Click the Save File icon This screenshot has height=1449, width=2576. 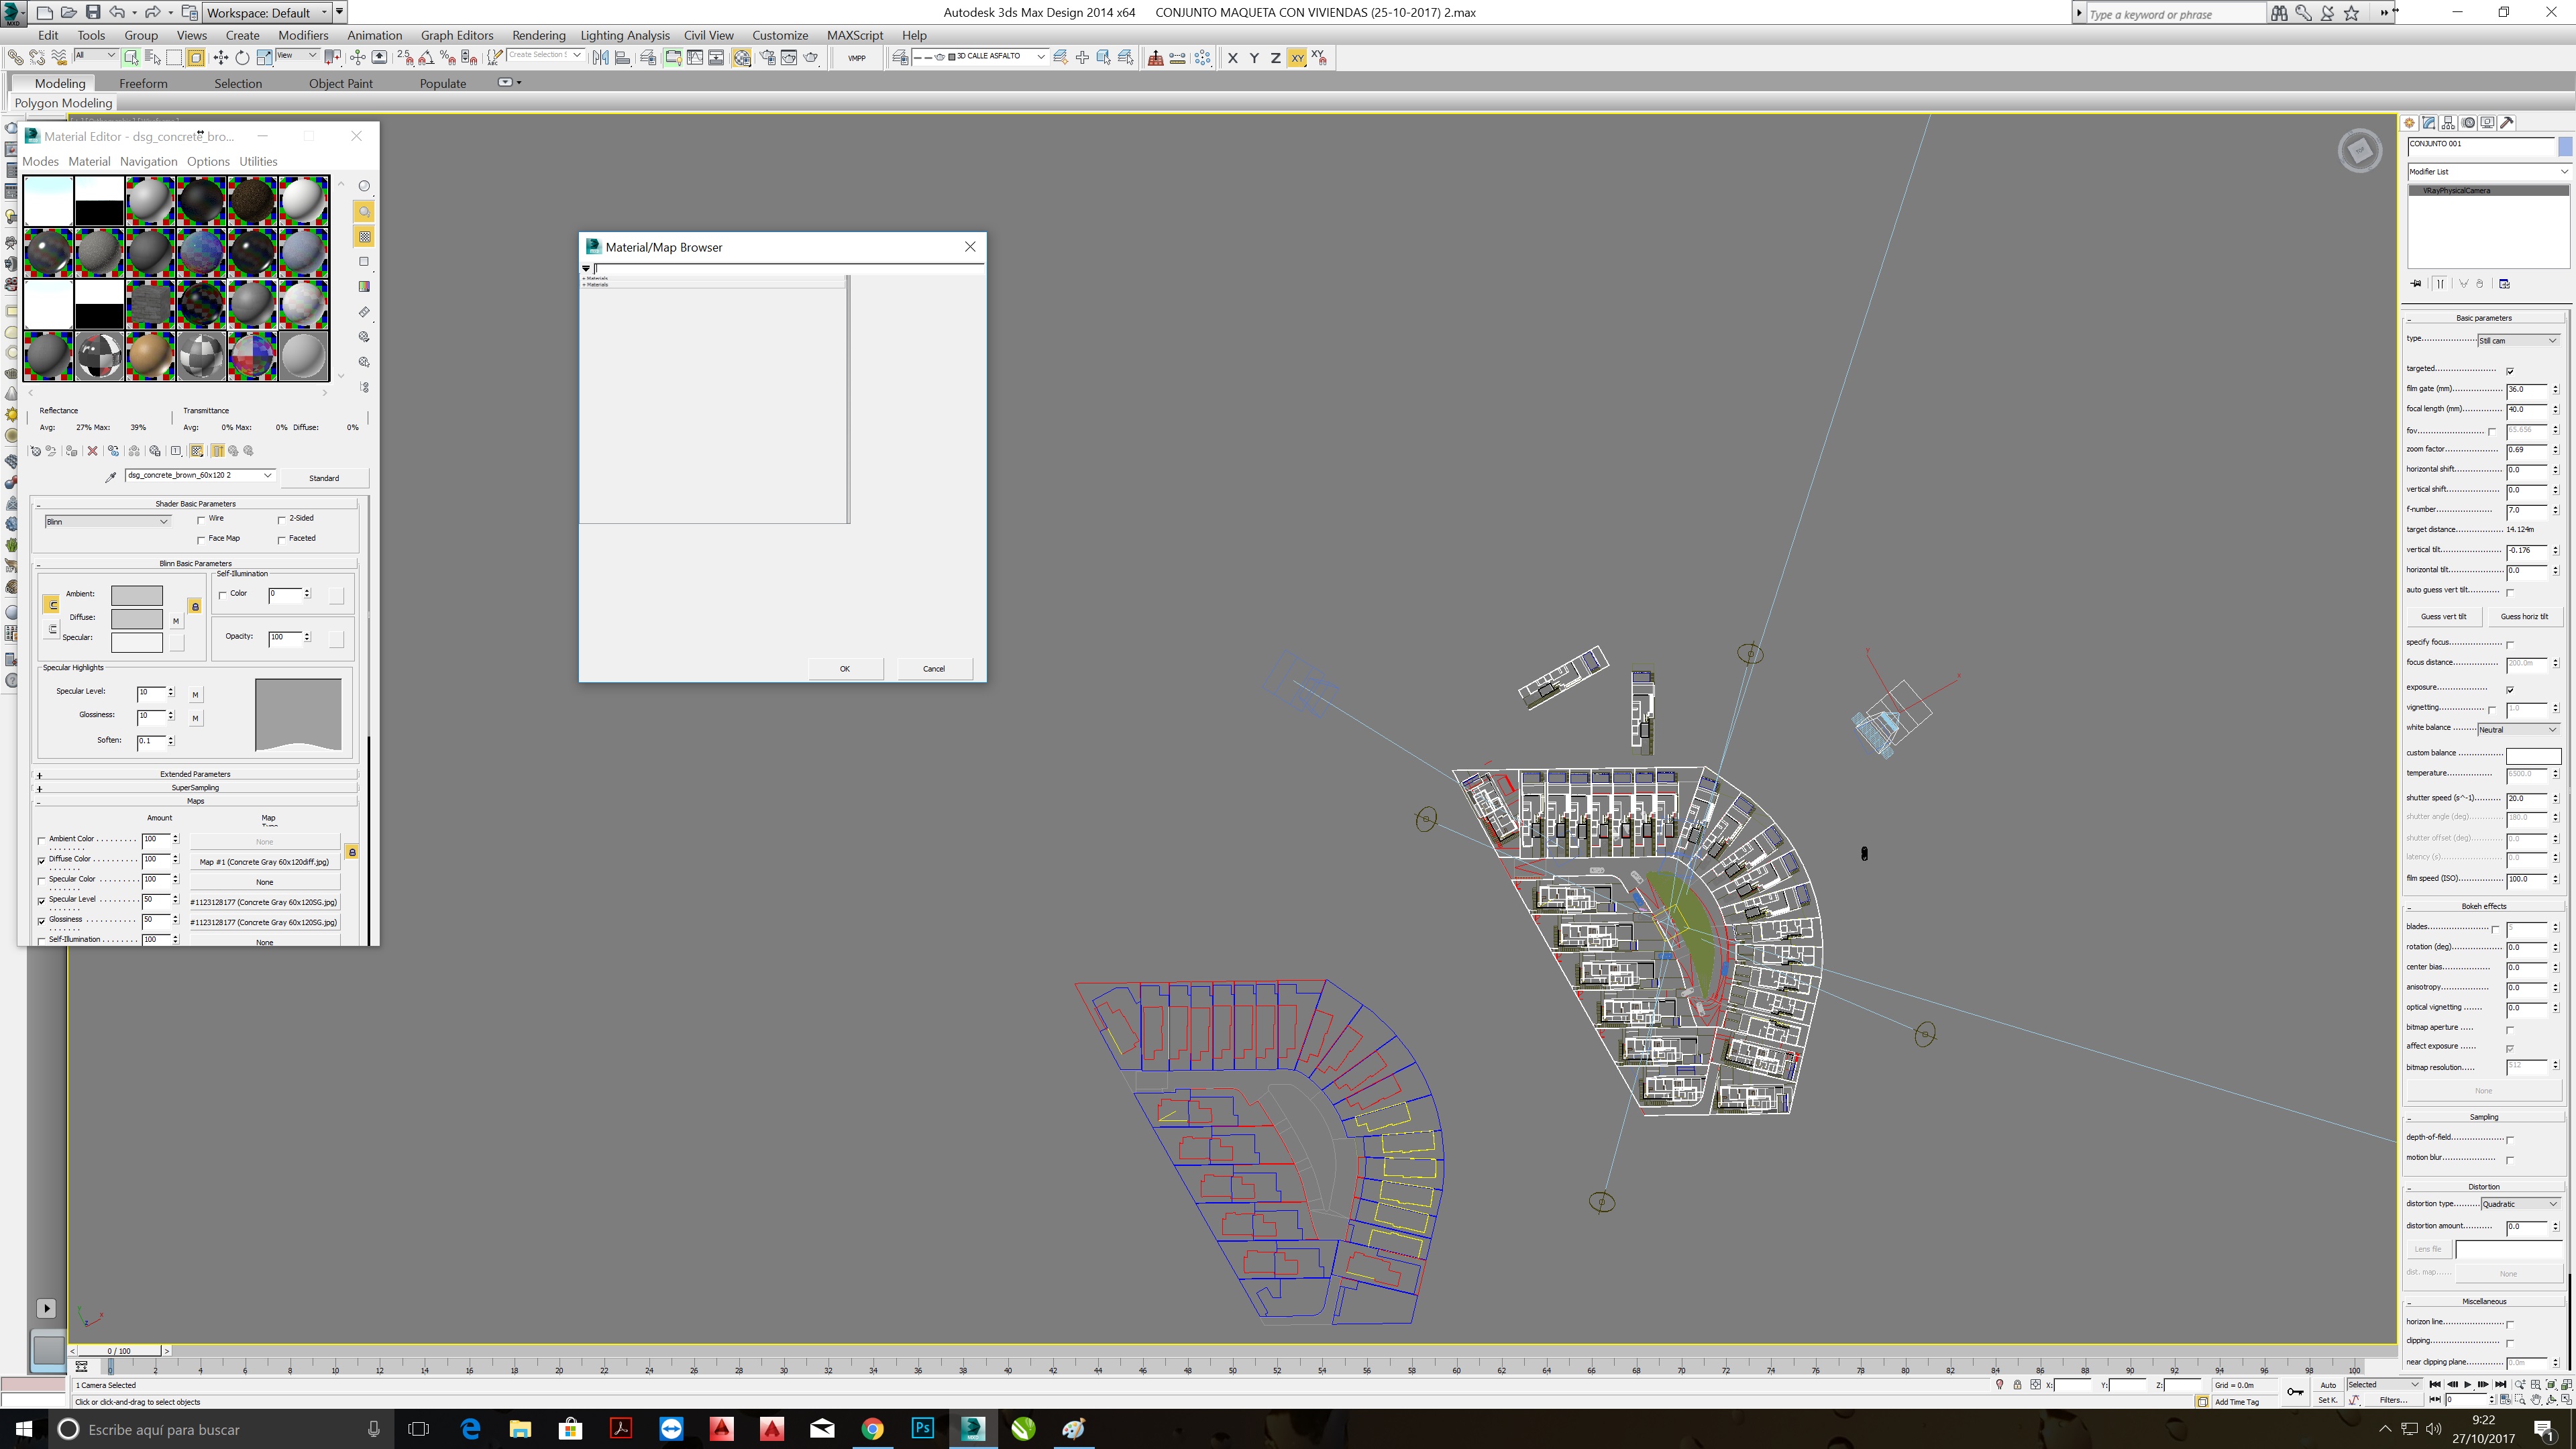(92, 12)
